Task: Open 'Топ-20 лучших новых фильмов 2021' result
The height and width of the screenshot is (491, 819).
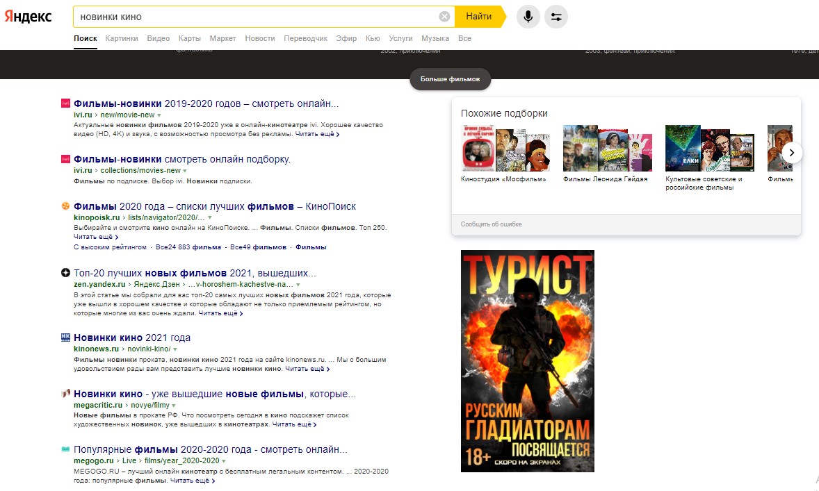Action: click(195, 273)
